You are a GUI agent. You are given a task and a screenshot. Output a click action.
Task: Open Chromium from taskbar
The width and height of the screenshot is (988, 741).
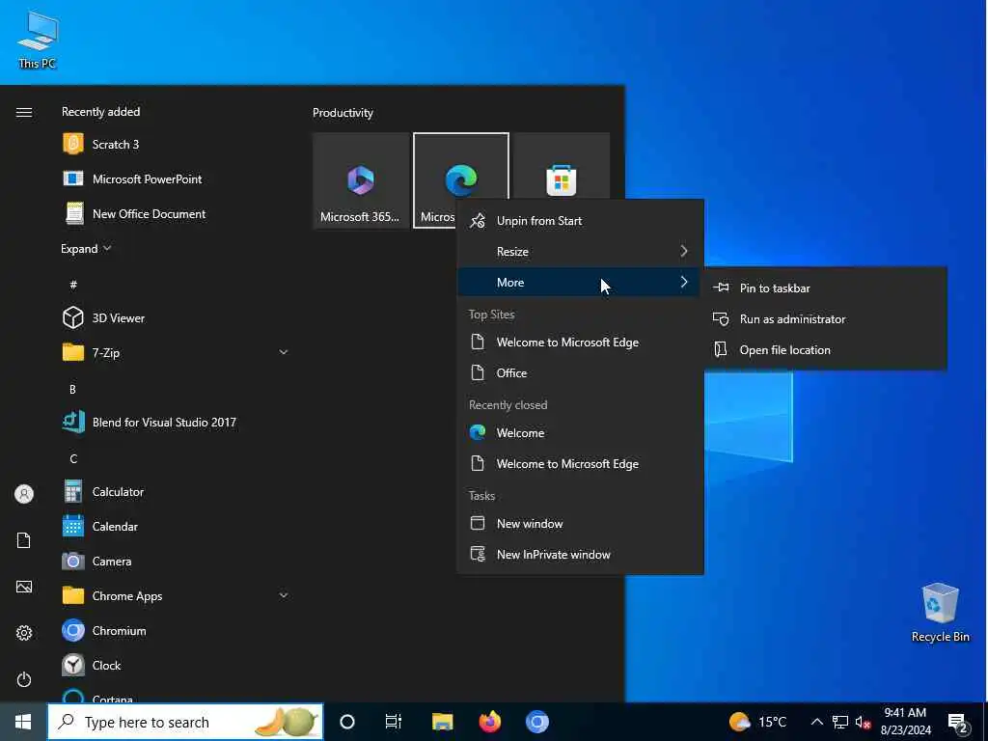(x=536, y=722)
